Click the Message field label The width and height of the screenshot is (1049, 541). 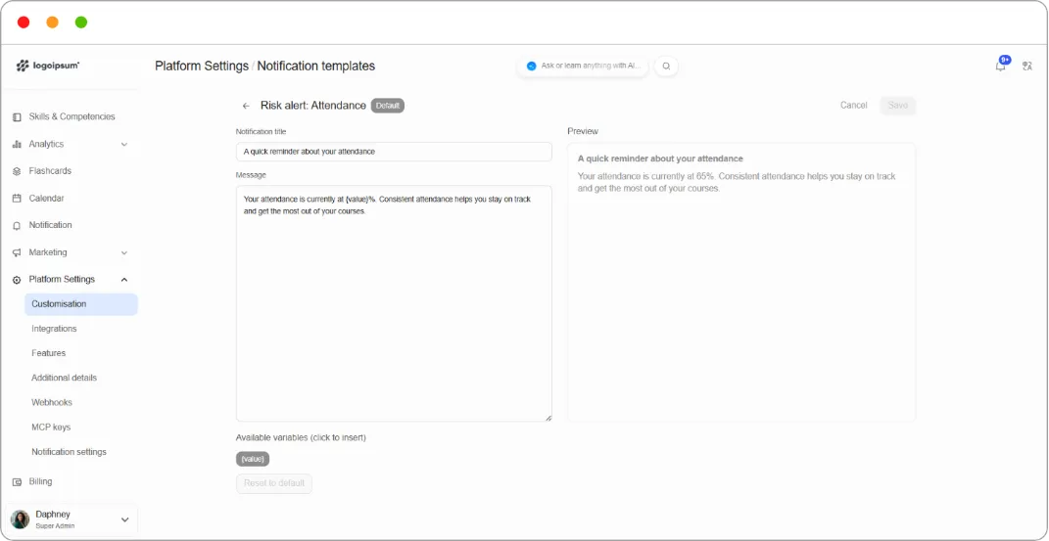(x=251, y=175)
